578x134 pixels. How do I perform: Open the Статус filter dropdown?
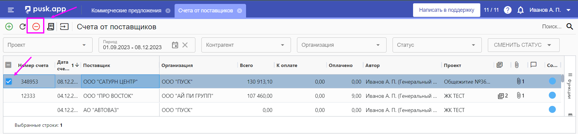[437, 45]
